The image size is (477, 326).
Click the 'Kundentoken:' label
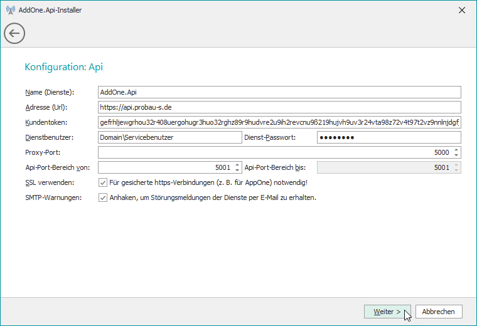46,122
